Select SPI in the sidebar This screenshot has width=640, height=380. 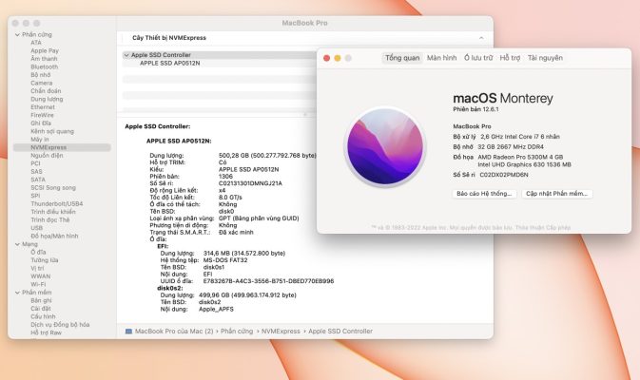(35, 196)
